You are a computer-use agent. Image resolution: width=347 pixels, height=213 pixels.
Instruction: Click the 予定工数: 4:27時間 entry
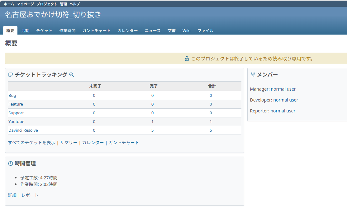coord(39,178)
